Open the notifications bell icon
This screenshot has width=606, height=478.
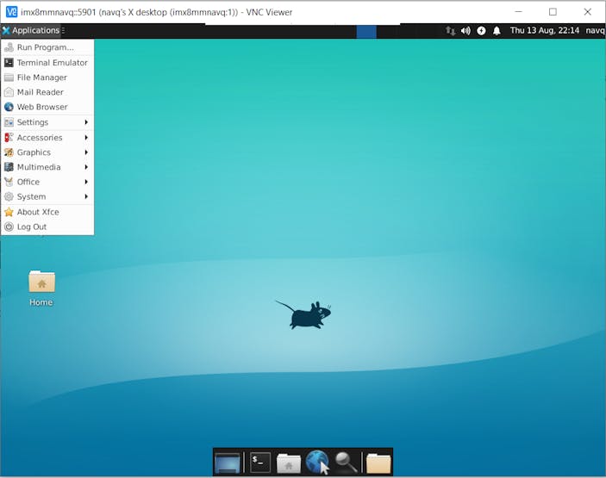[497, 30]
